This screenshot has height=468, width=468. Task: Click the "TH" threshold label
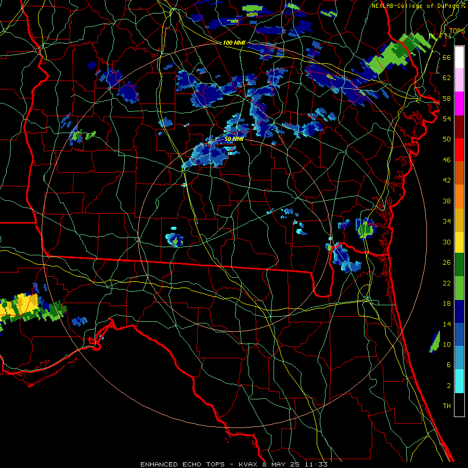447,406
